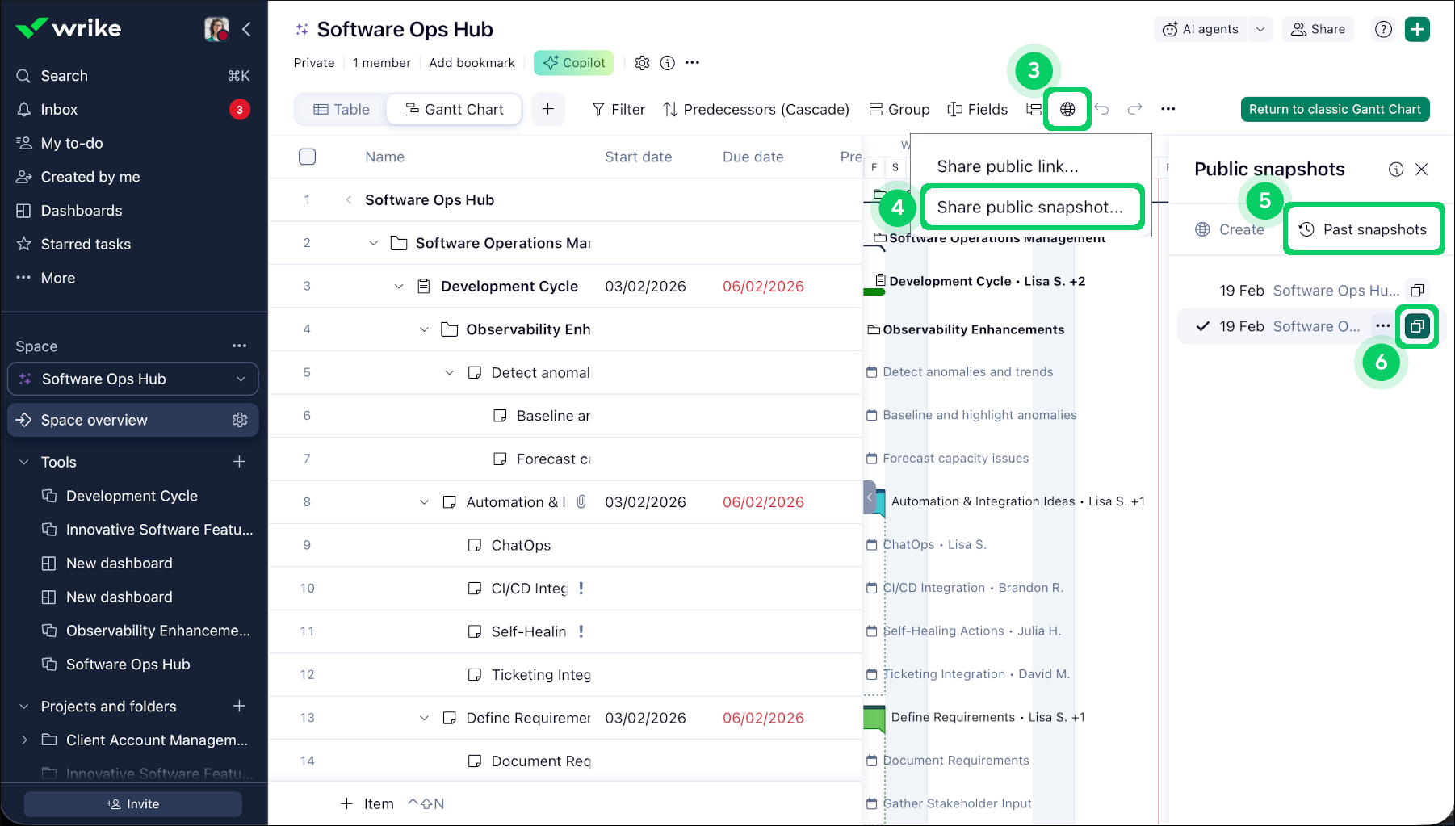
Task: Click Return to classic Gantt Chart
Action: [1334, 109]
